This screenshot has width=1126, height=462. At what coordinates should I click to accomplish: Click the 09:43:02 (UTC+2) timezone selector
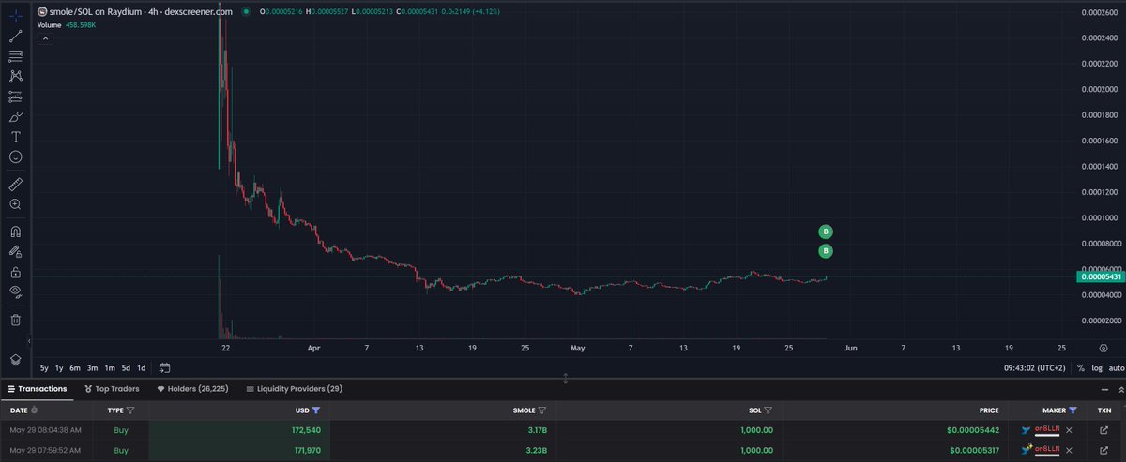[1036, 367]
